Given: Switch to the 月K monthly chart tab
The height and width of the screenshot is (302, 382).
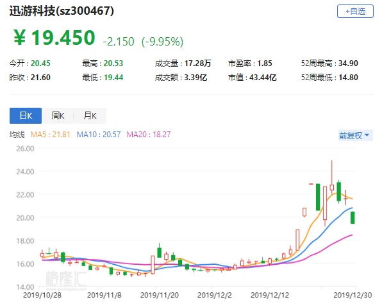Looking at the screenshot, I should (90, 115).
